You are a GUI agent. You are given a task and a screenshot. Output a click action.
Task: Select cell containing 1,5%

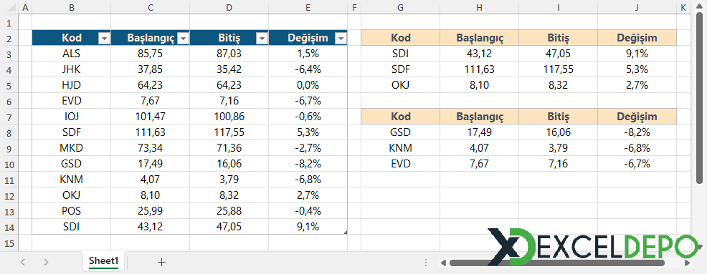[308, 54]
